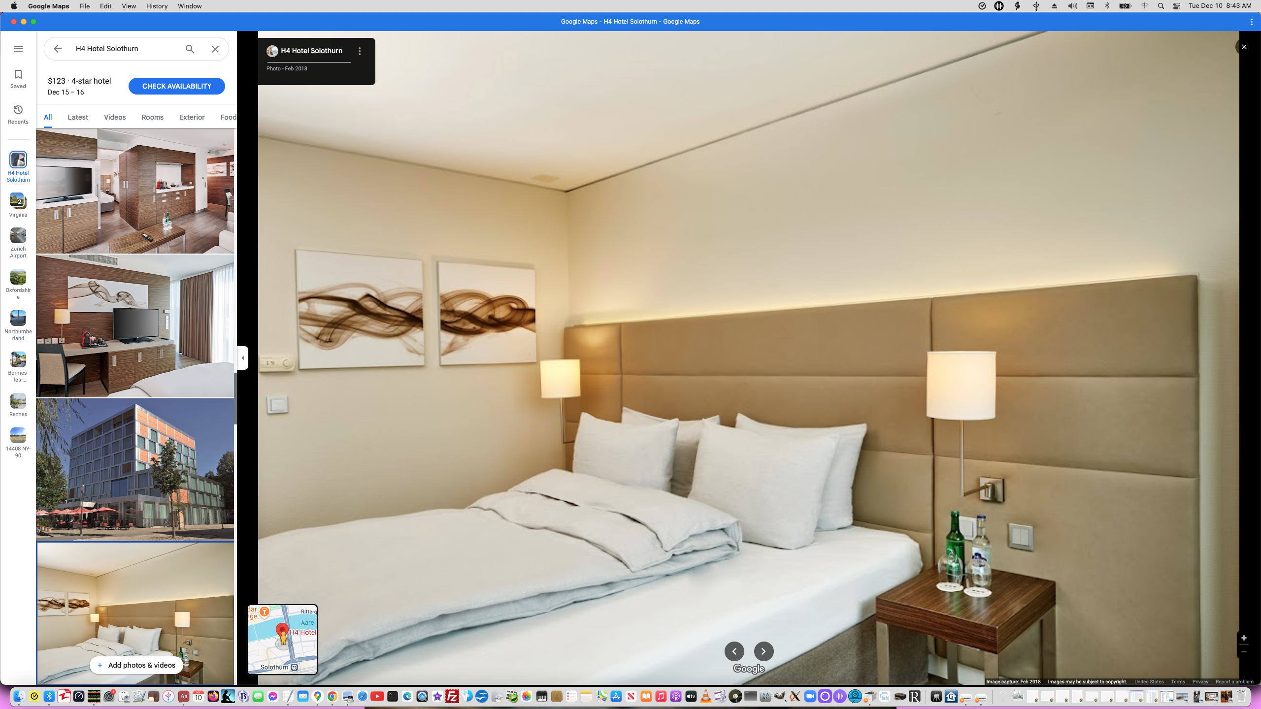The height and width of the screenshot is (709, 1261).
Task: Switch to the Rooms tab
Action: [x=152, y=117]
